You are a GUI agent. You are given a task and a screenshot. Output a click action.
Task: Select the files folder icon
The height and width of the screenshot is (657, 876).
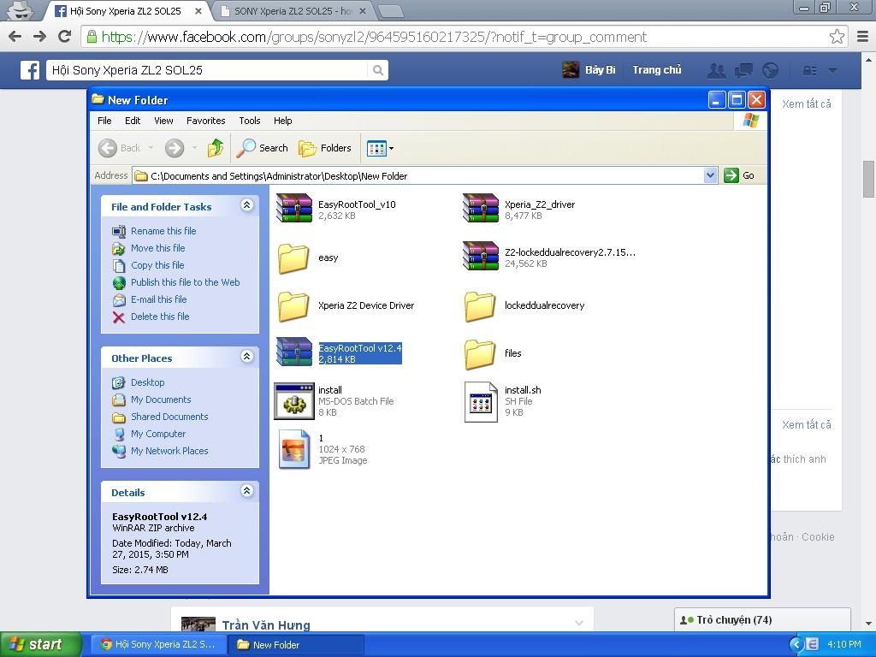click(480, 353)
